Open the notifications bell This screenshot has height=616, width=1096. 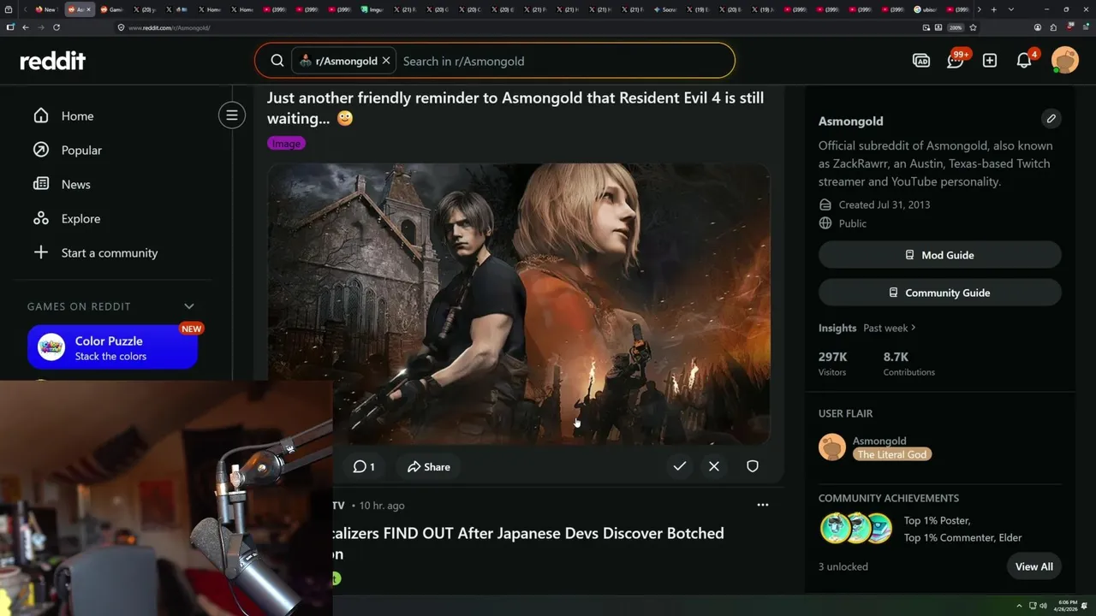point(1024,61)
